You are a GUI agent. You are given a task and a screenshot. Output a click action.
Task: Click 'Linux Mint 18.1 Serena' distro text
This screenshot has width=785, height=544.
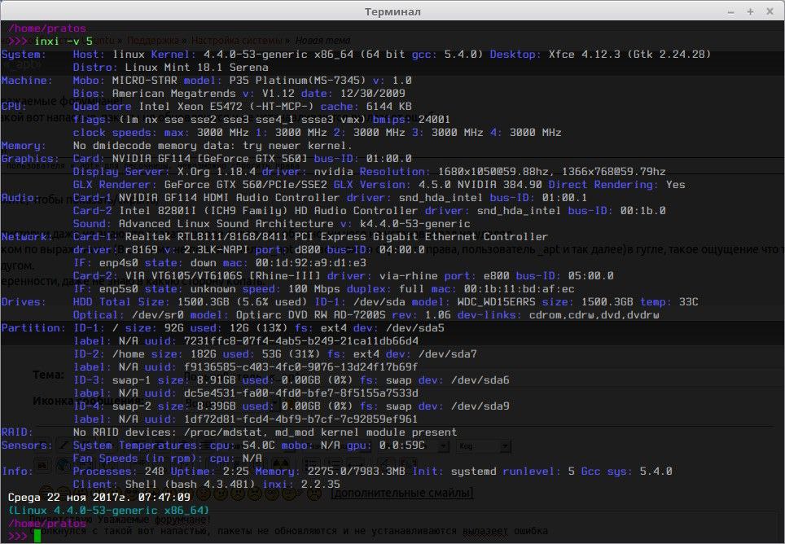(196, 67)
